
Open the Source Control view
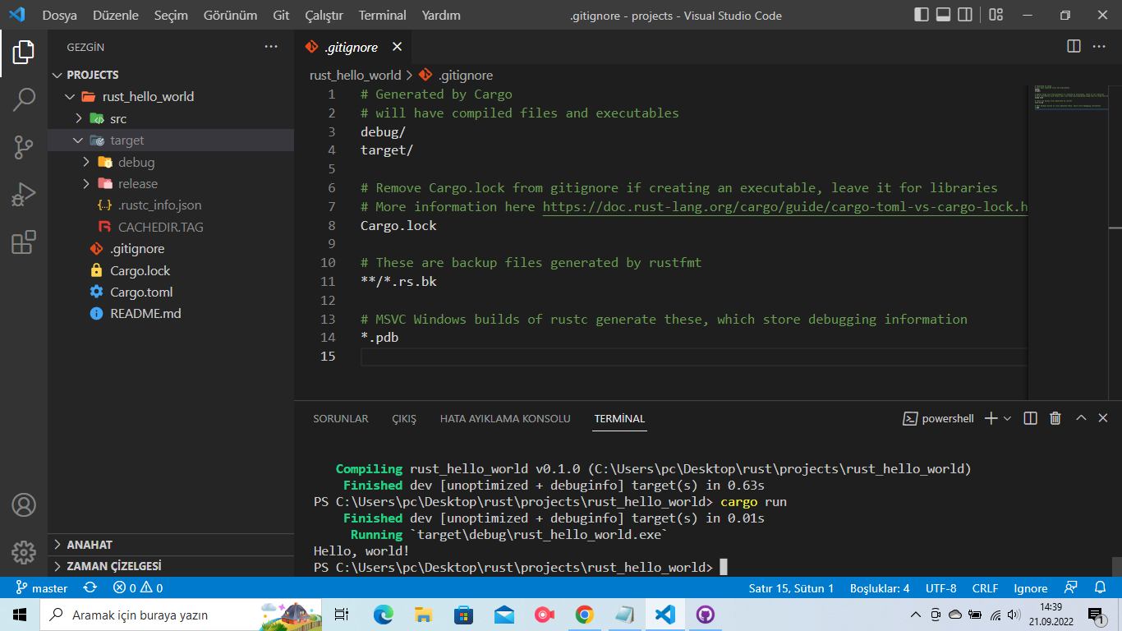(x=24, y=148)
